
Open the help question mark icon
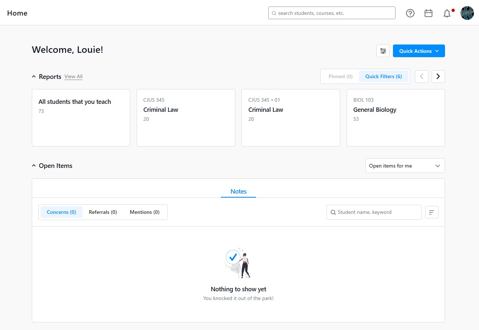pyautogui.click(x=410, y=13)
